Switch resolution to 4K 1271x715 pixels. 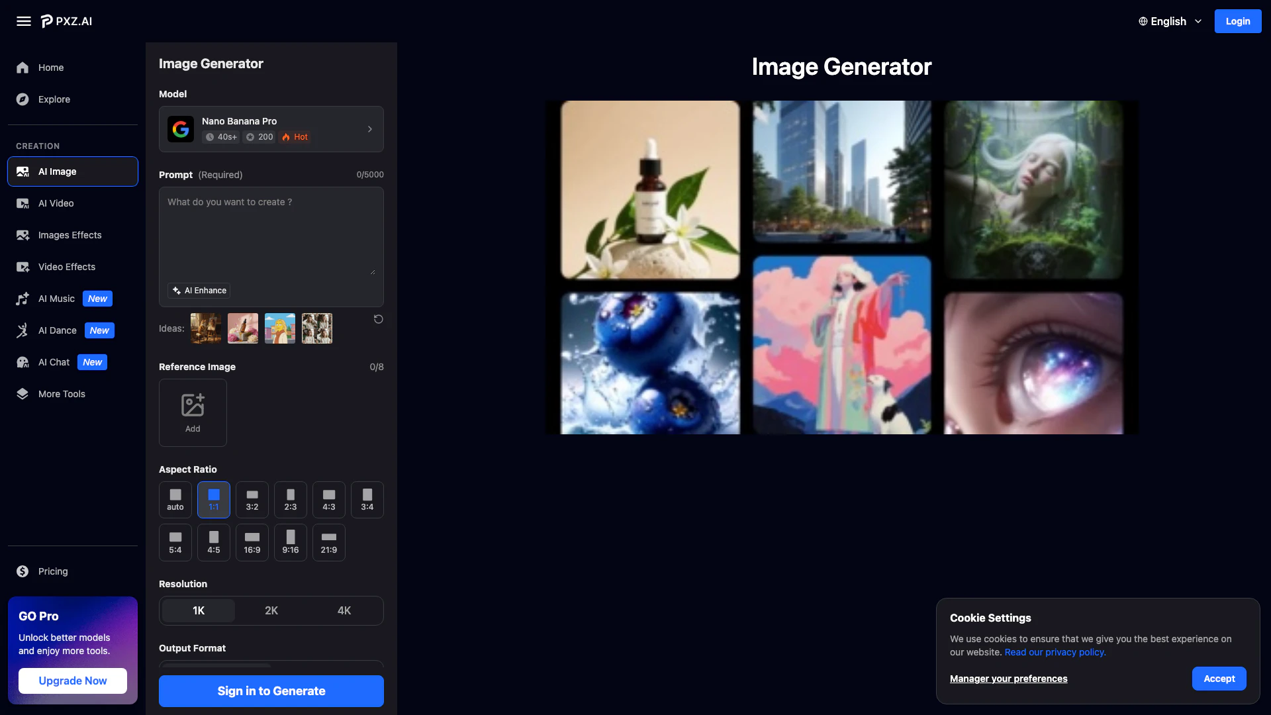[344, 610]
